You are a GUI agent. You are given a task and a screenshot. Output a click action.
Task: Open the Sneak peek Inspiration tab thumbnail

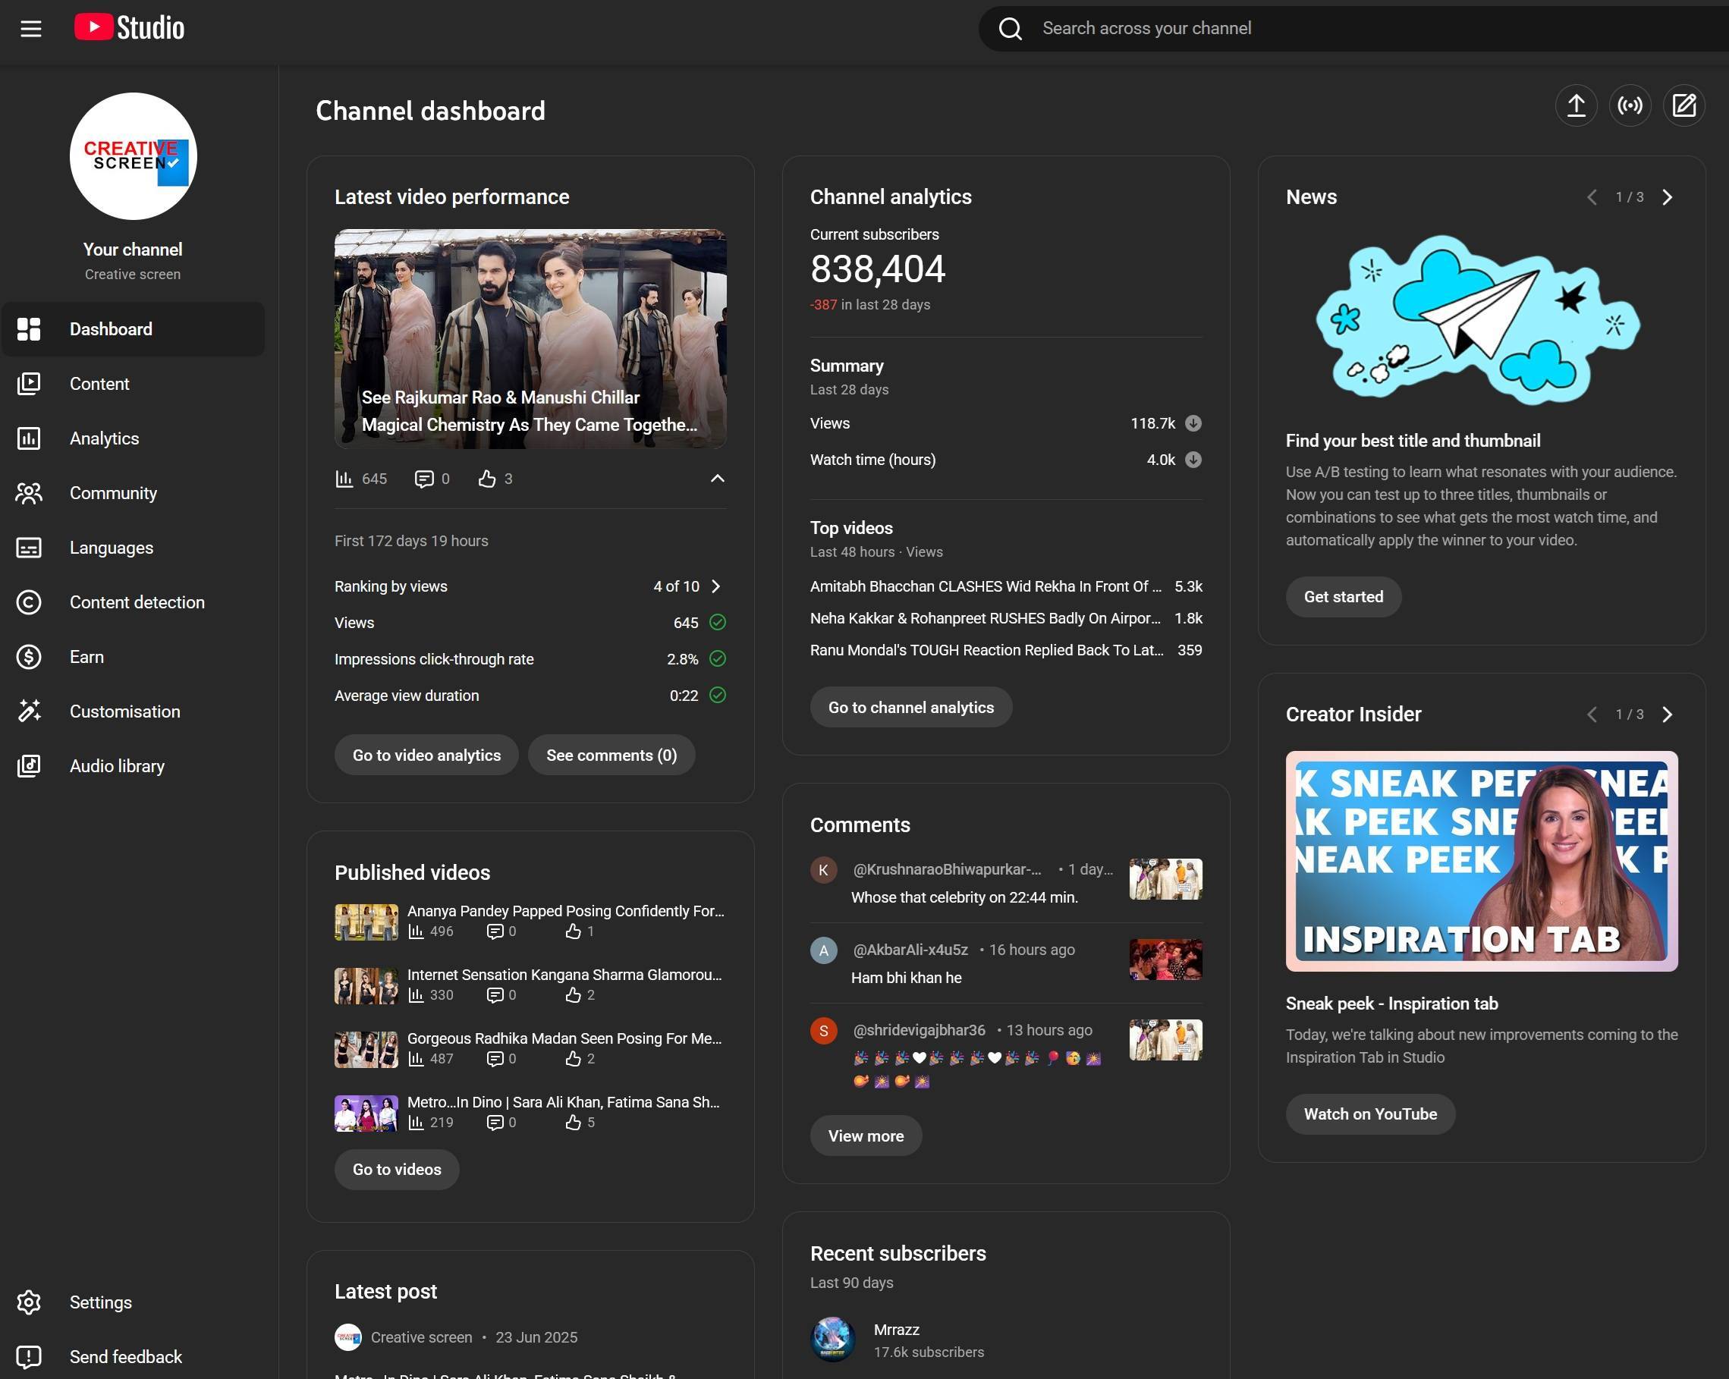pos(1480,861)
